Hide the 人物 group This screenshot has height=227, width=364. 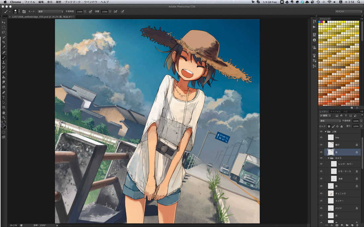pyautogui.click(x=321, y=131)
